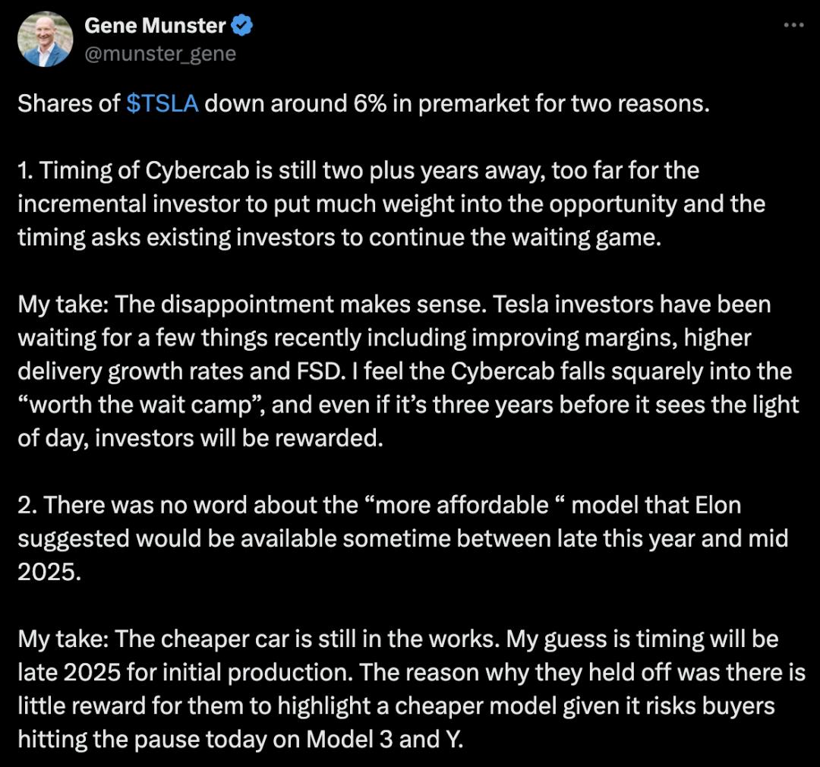
Task: Click the "disappointment makes sense" paragraph
Action: tap(407, 371)
